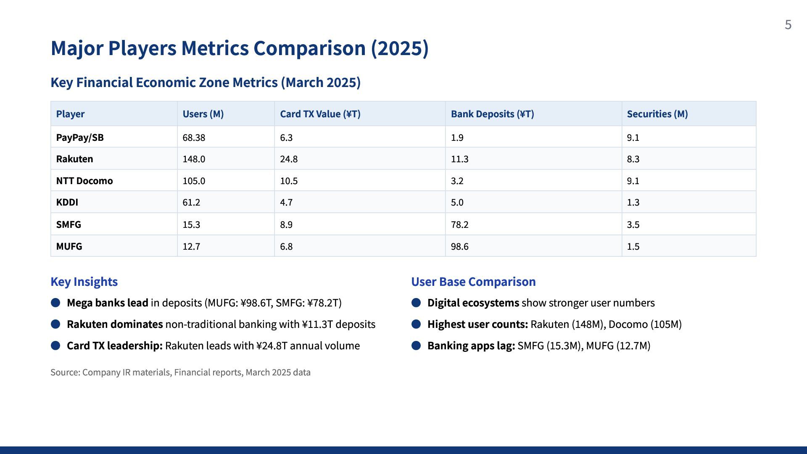
Task: Click the KDDI bank deposits value 5.0
Action: (x=457, y=202)
